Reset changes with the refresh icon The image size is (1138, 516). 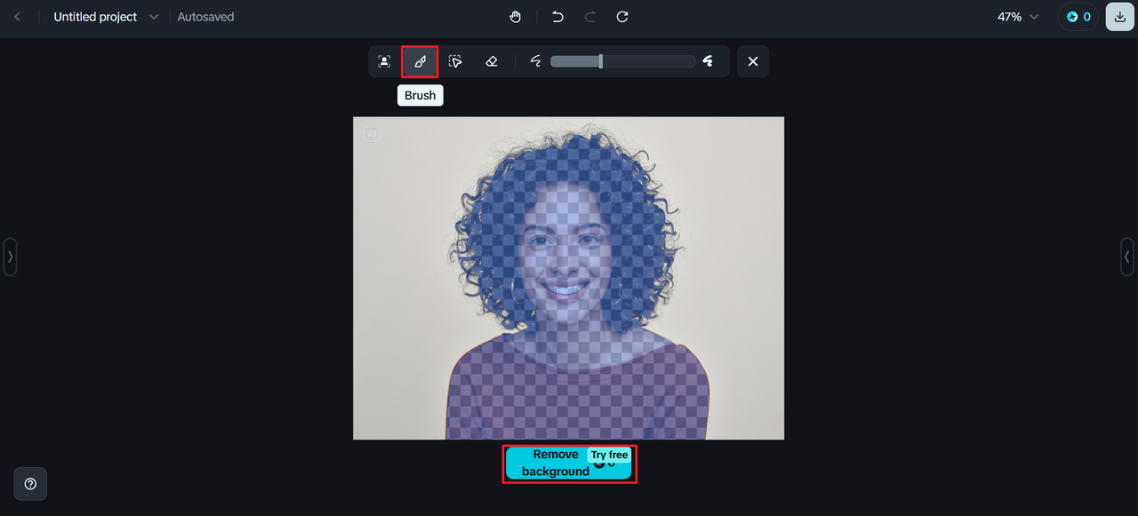click(622, 17)
